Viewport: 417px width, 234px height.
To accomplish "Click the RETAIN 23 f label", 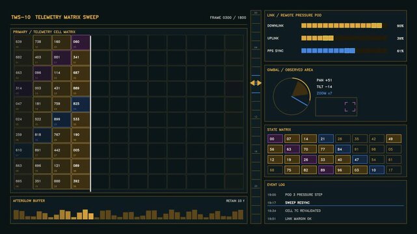I will (x=235, y=201).
